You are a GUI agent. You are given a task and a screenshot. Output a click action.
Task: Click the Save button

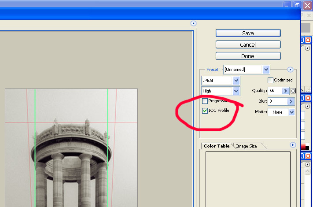(248, 33)
